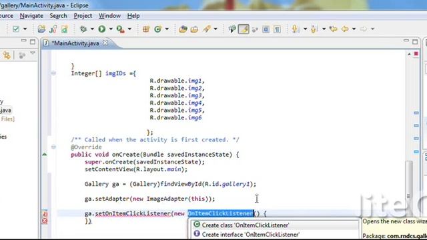Click the Back navigation arrow
427x240 pixels.
[x=345, y=29]
